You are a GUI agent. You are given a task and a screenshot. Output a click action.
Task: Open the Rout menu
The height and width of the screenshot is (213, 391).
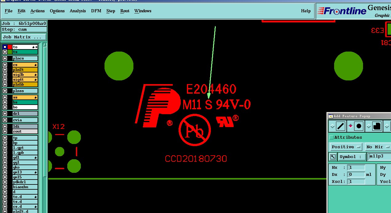coord(125,11)
